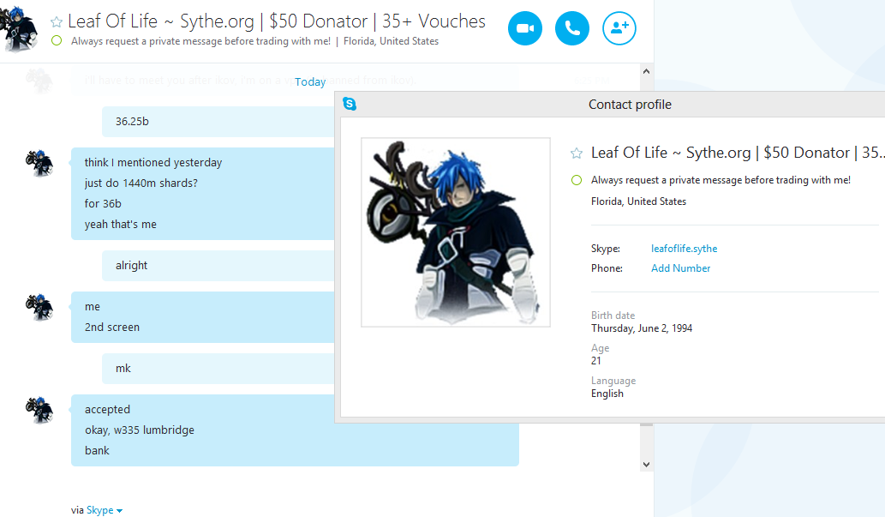Select the message 'yeah that's me'
The width and height of the screenshot is (885, 517).
coord(120,225)
